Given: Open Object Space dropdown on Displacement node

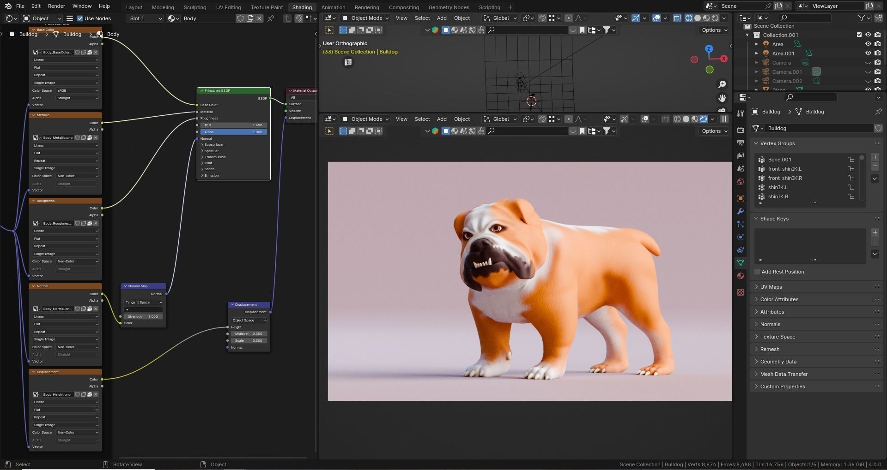Looking at the screenshot, I should click(x=249, y=320).
